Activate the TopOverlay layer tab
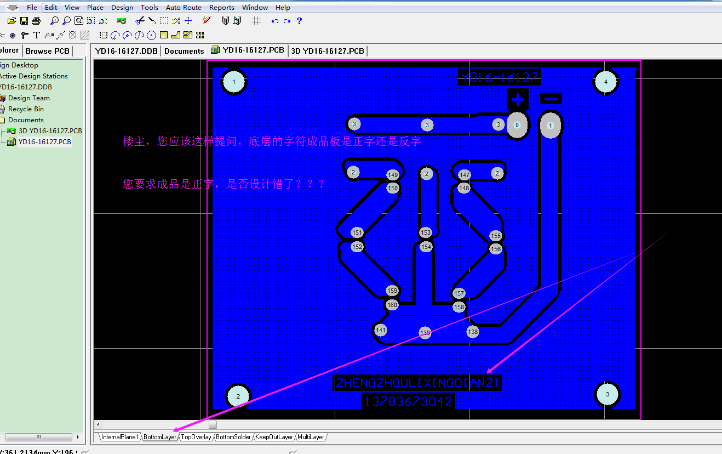The image size is (722, 454). click(x=196, y=437)
